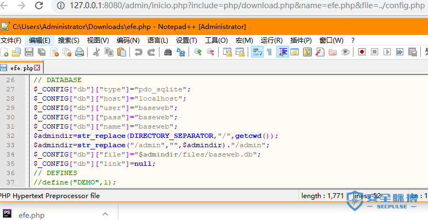This screenshot has height=220, width=428.
Task: Open the 文件(F) menu
Action: click(x=11, y=40)
